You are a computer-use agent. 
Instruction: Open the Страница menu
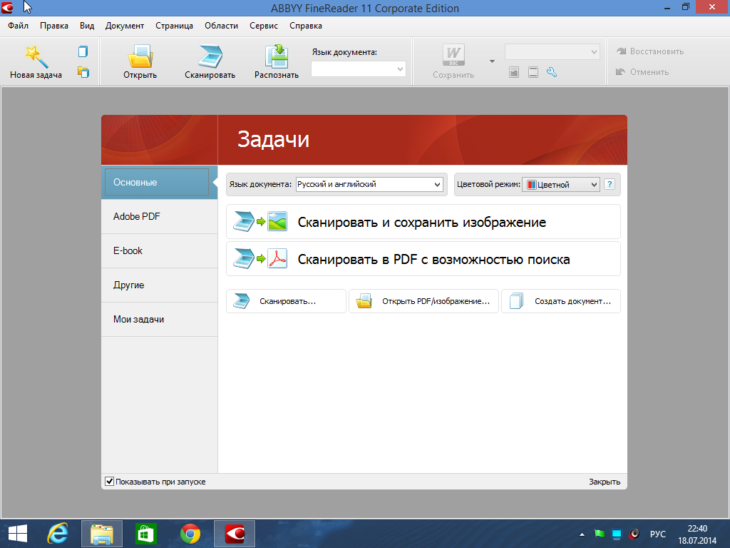[x=174, y=26]
